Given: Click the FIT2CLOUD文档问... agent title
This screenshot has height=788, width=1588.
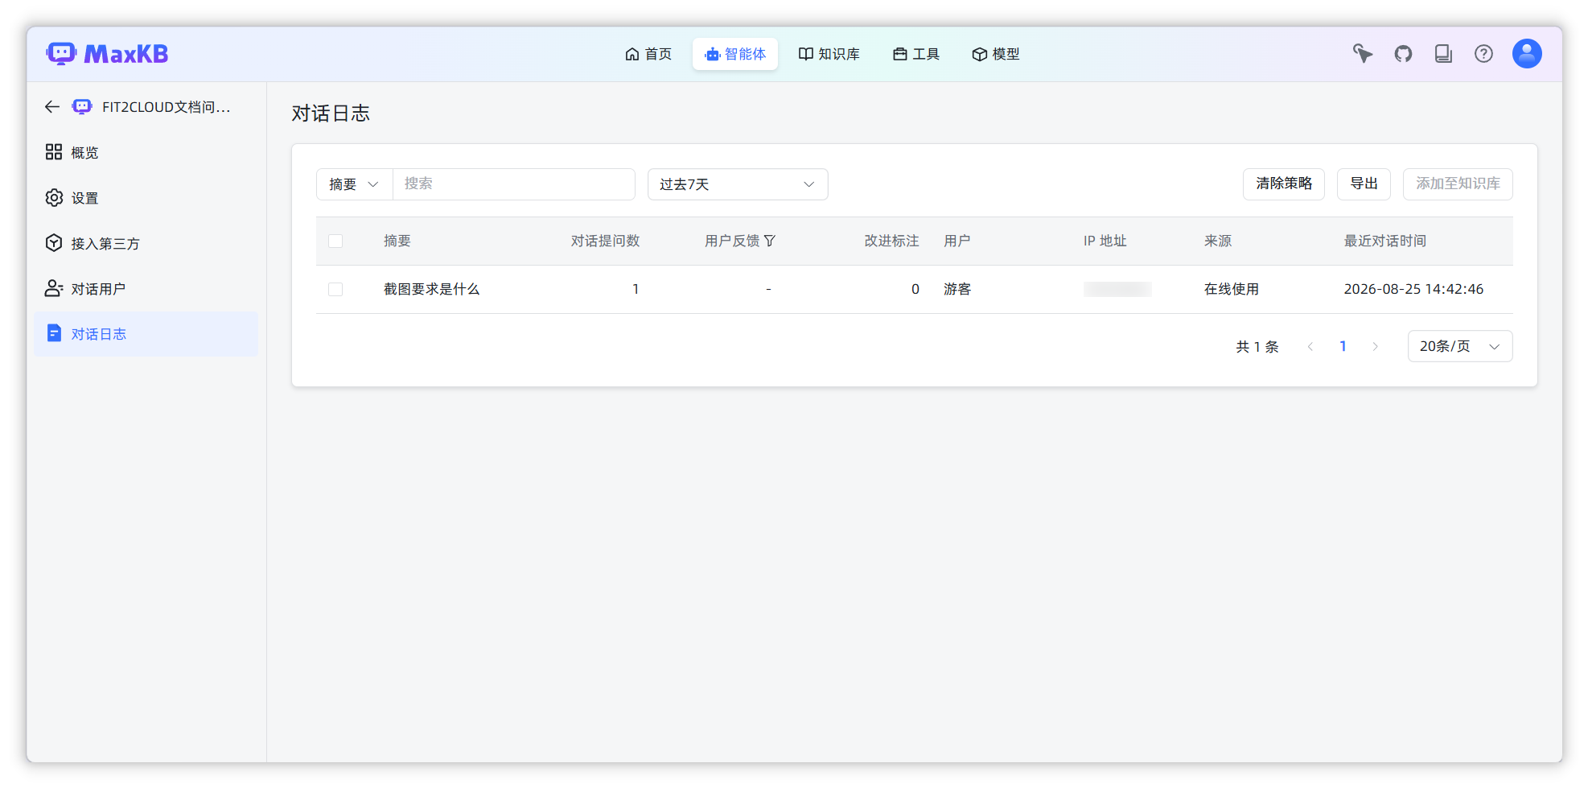Looking at the screenshot, I should pos(167,107).
